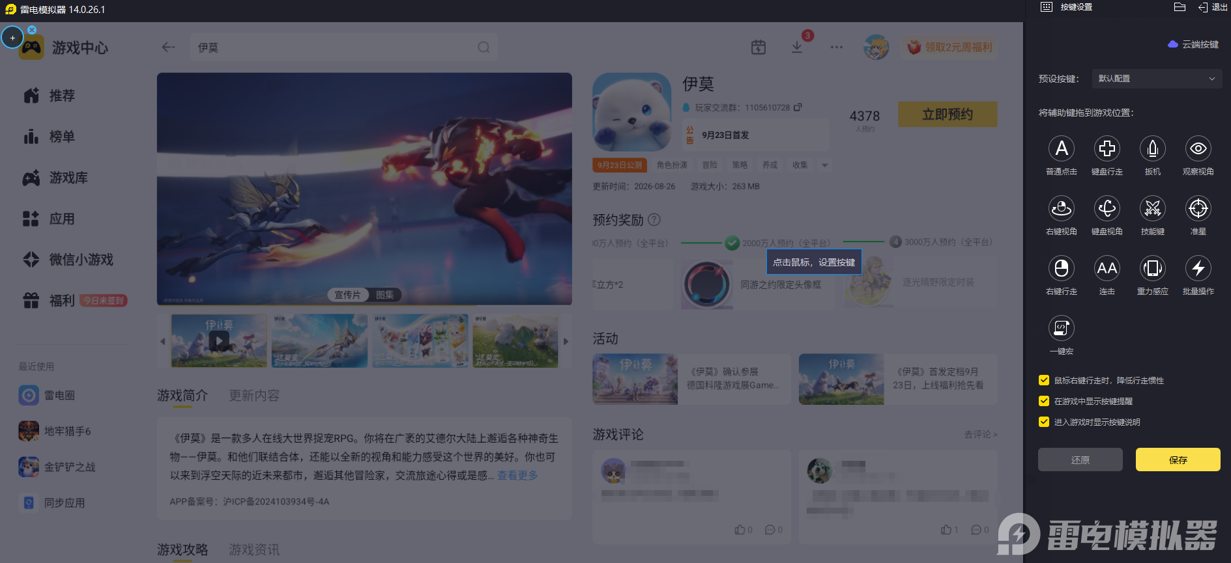Image resolution: width=1231 pixels, height=563 pixels.
Task: Select the 普通点击 tap key icon
Action: [x=1062, y=148]
